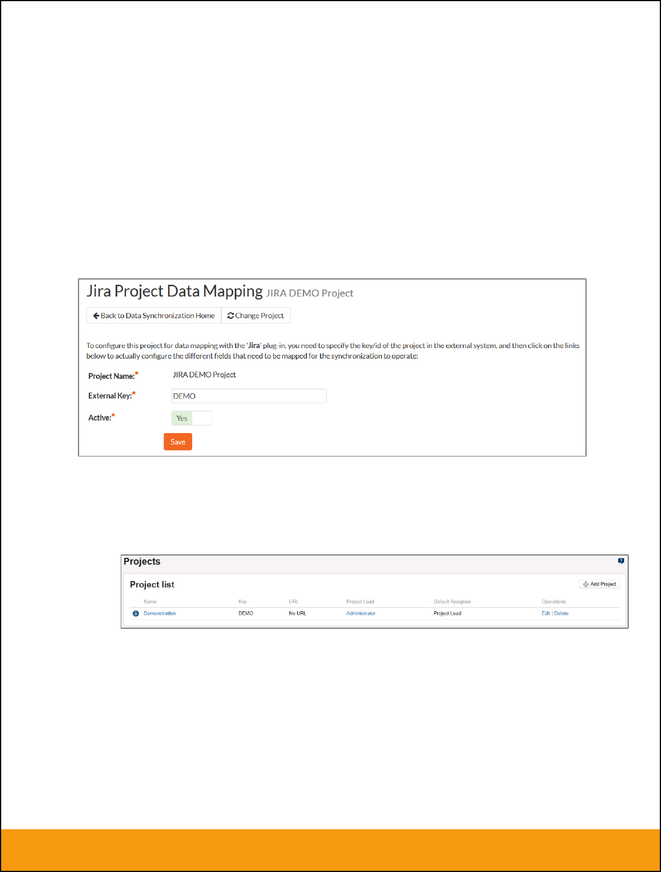Click the Name column header
The width and height of the screenshot is (661, 872).
[150, 602]
